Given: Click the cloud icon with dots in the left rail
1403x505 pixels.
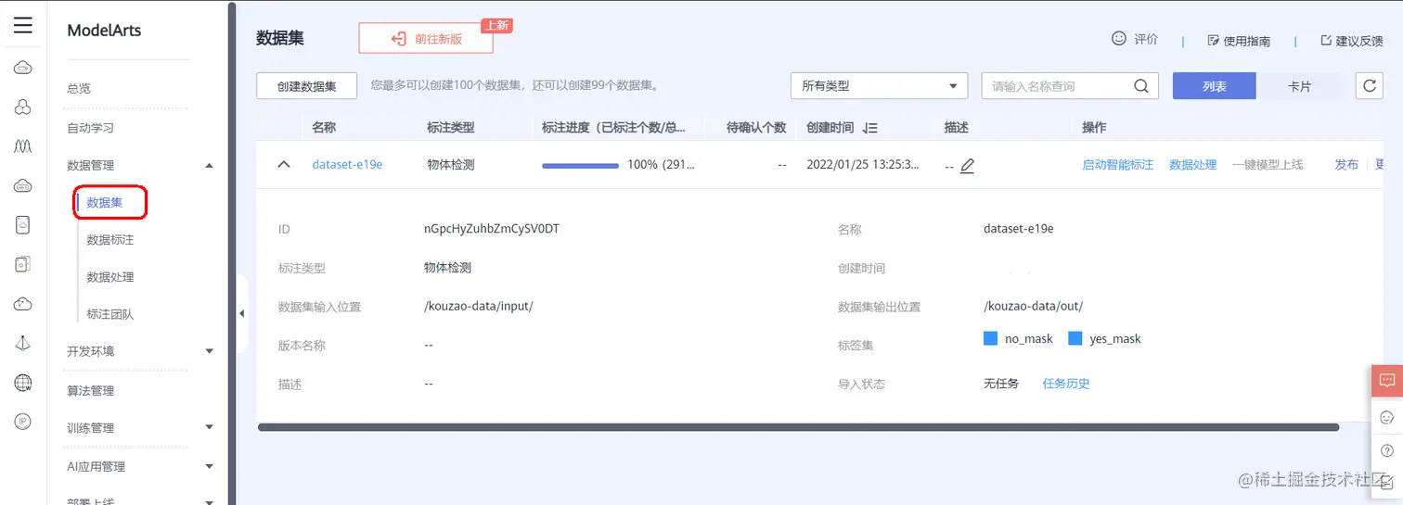Looking at the screenshot, I should pyautogui.click(x=23, y=186).
